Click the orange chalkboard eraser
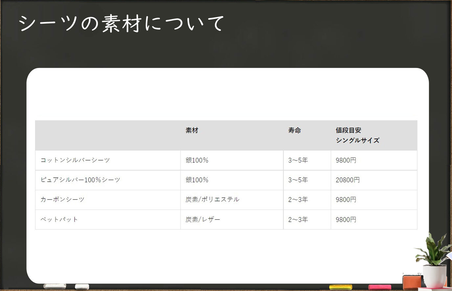This screenshot has width=452, height=291. (412, 282)
